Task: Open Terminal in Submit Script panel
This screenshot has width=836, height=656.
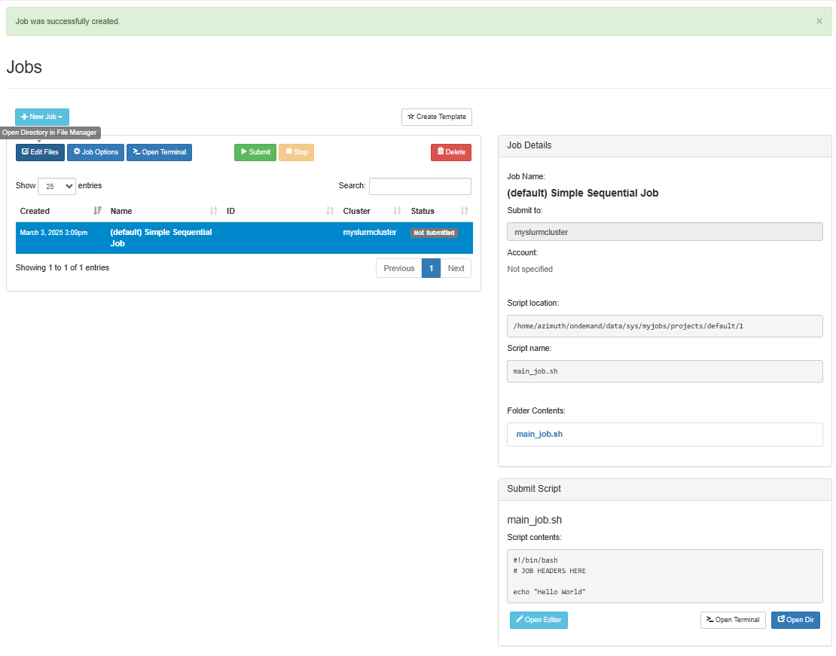Action: (732, 620)
